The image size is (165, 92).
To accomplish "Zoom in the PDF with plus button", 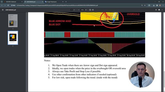I will click(86, 10).
